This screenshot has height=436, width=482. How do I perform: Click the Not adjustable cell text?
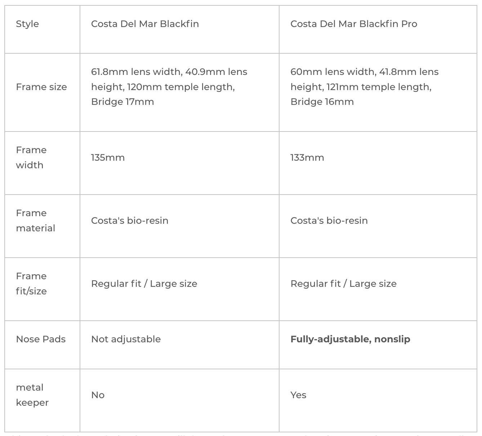(x=126, y=339)
